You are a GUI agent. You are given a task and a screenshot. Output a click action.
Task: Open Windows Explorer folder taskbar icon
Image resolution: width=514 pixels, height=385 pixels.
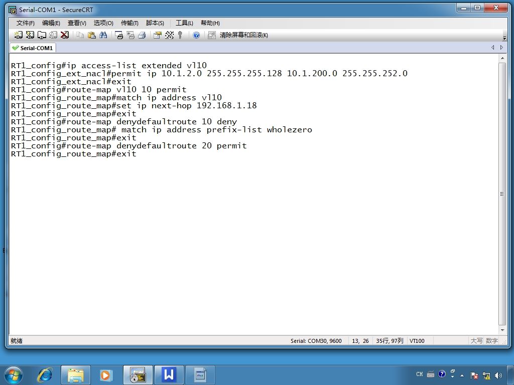pos(76,375)
